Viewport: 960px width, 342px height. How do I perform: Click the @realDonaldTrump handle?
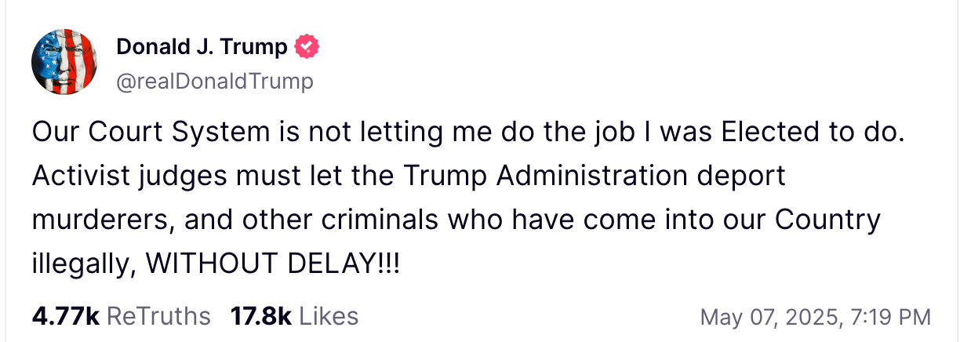click(x=214, y=81)
